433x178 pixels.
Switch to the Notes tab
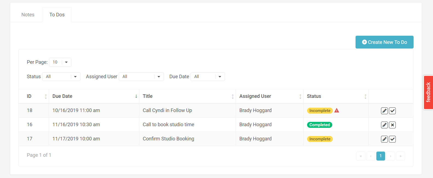28,15
